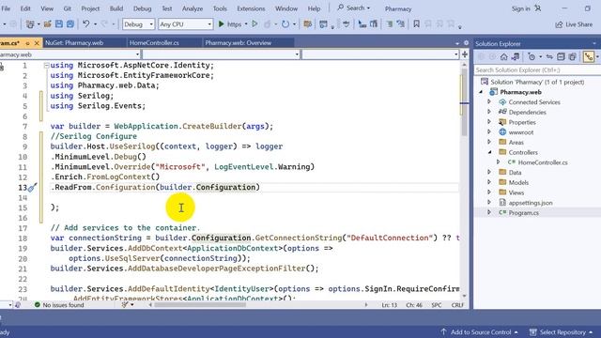Click the split editor plus icon

click(x=465, y=54)
